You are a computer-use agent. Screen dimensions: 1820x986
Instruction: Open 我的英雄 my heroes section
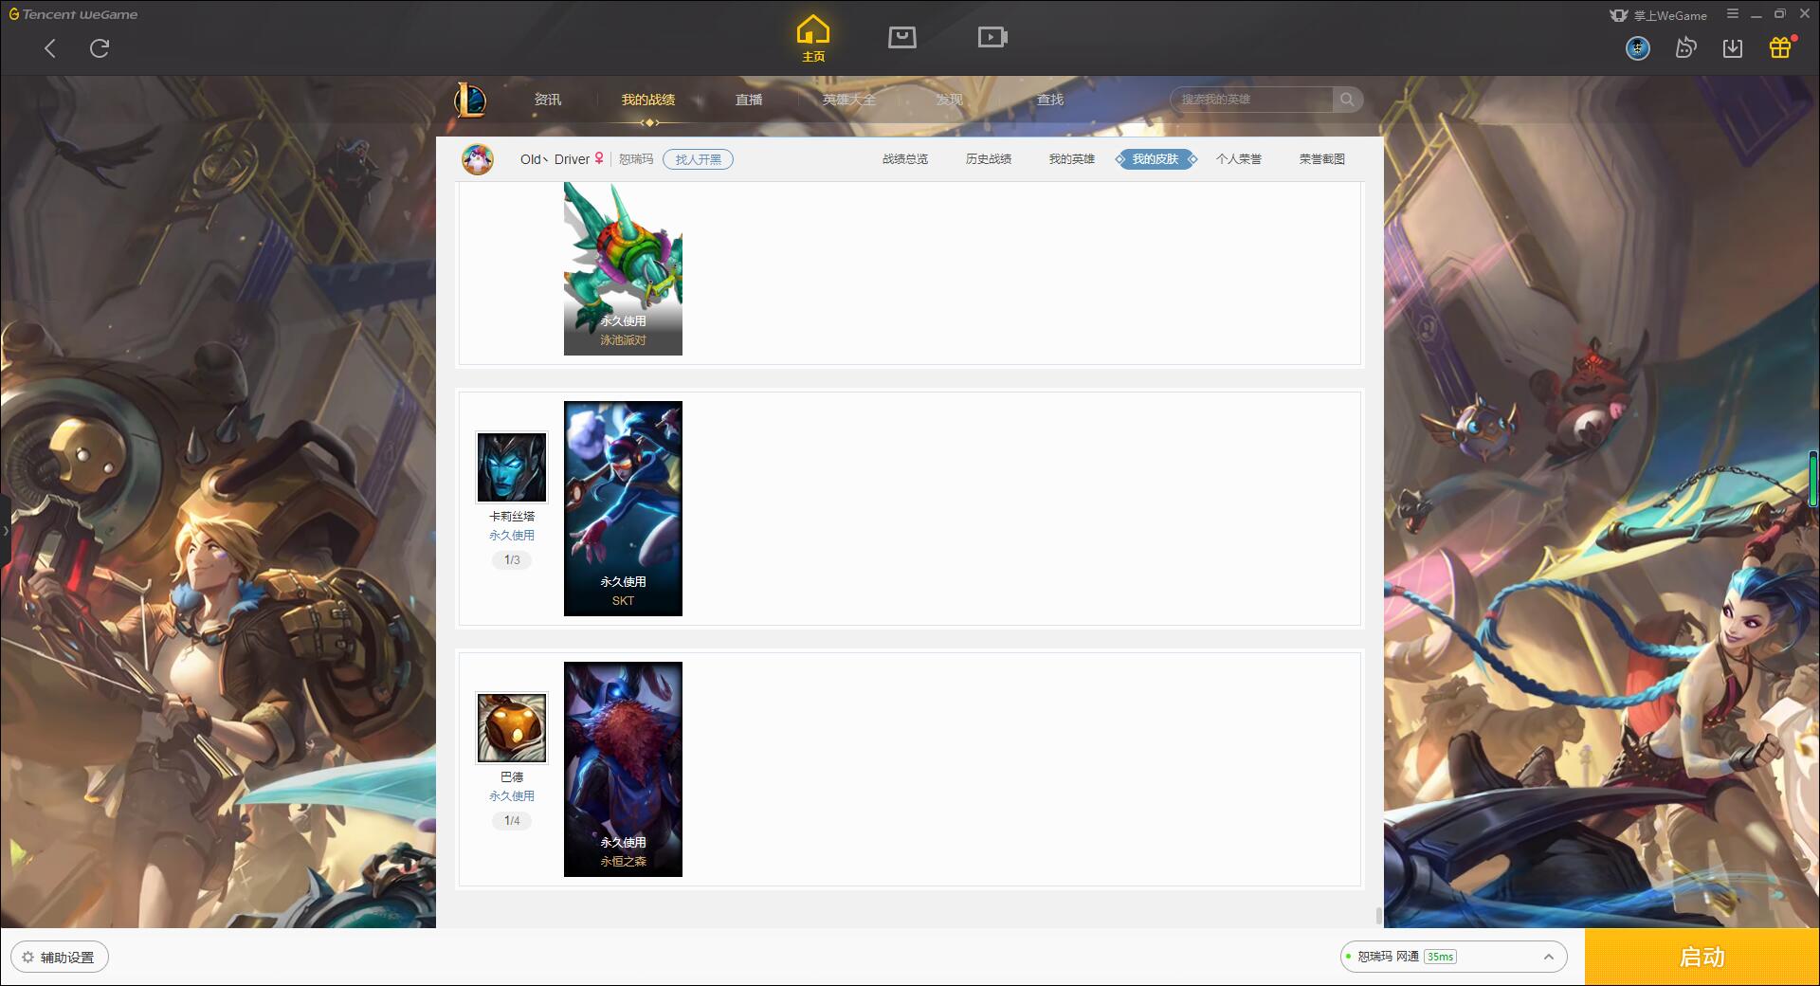tap(1072, 159)
